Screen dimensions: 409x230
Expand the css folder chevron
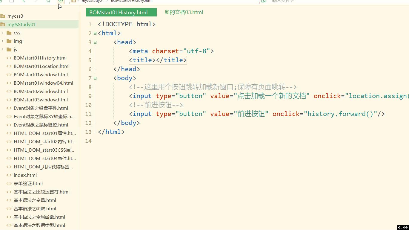tap(3, 33)
